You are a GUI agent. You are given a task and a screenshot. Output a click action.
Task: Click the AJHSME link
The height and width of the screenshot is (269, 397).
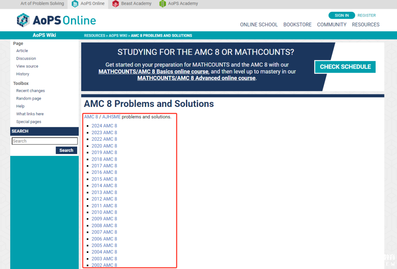[111, 117]
